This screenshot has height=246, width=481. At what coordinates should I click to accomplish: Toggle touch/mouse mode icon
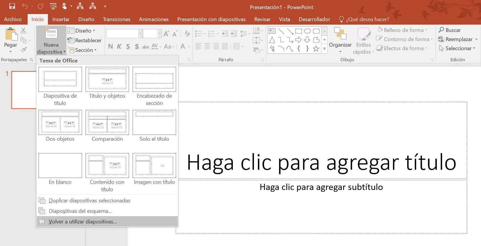tap(65, 6)
